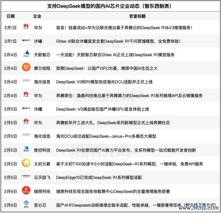Select company name 摩尔线程
This screenshot has width=221, height=213.
click(42, 68)
